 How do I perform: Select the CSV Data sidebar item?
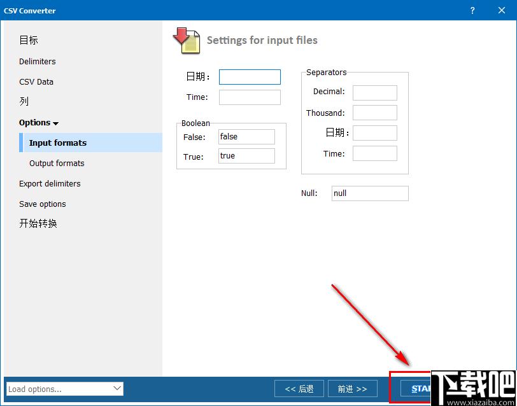click(36, 81)
